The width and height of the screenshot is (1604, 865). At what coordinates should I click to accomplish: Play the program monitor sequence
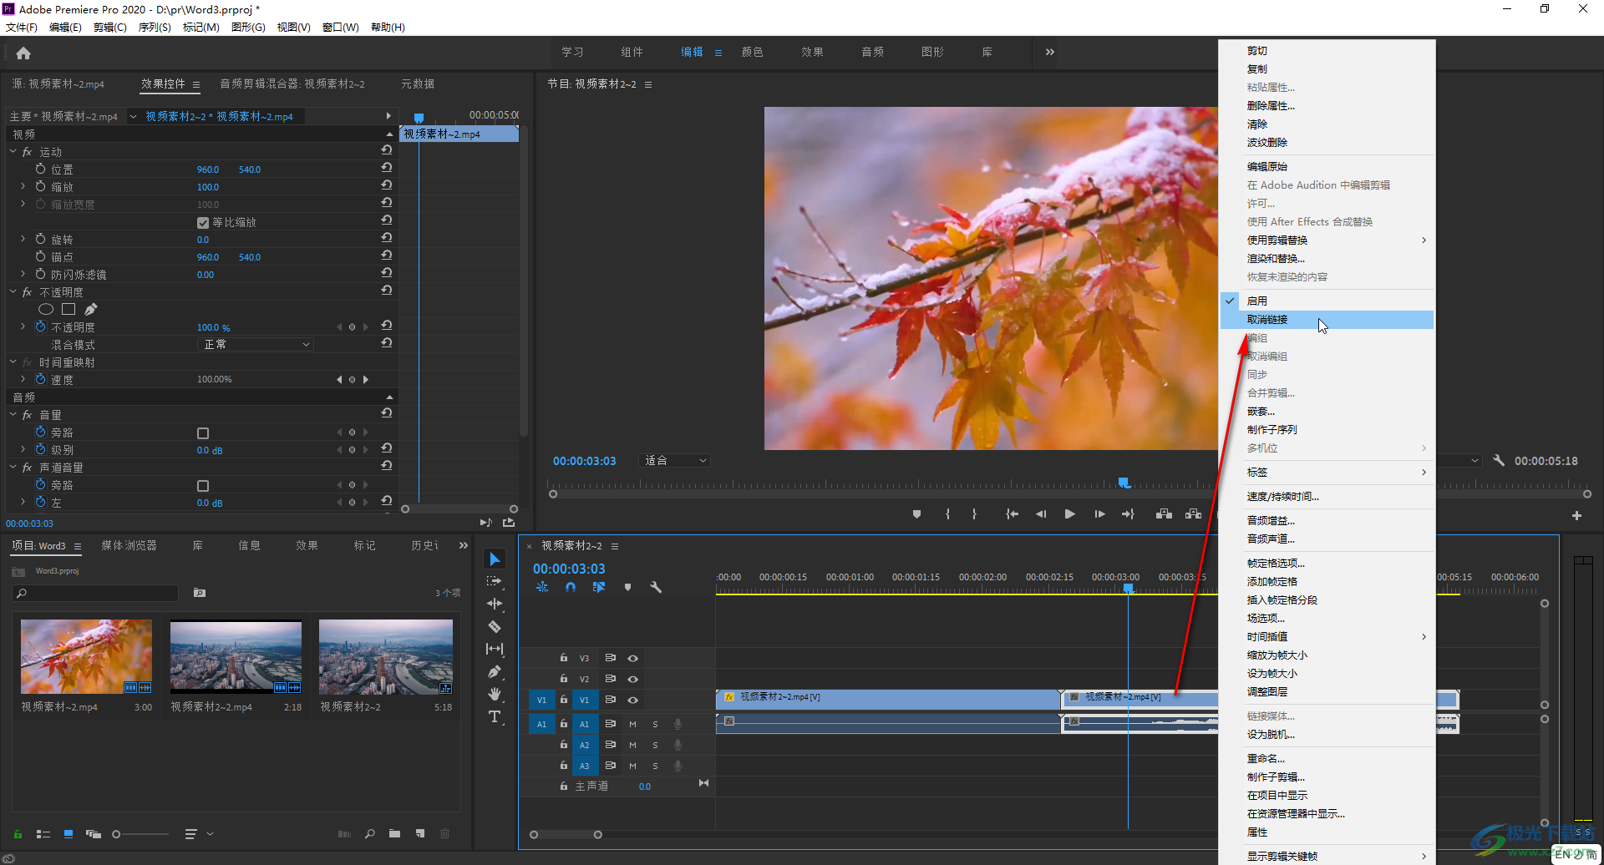pos(1069,514)
